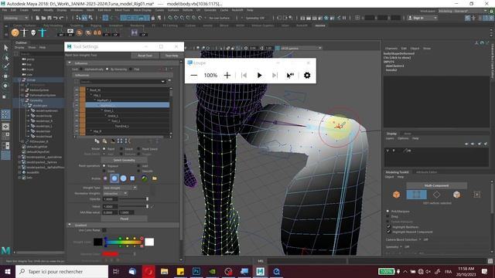This screenshot has height=278, width=495.
Task: Zoom in with the Loupe plus button
Action: [227, 76]
